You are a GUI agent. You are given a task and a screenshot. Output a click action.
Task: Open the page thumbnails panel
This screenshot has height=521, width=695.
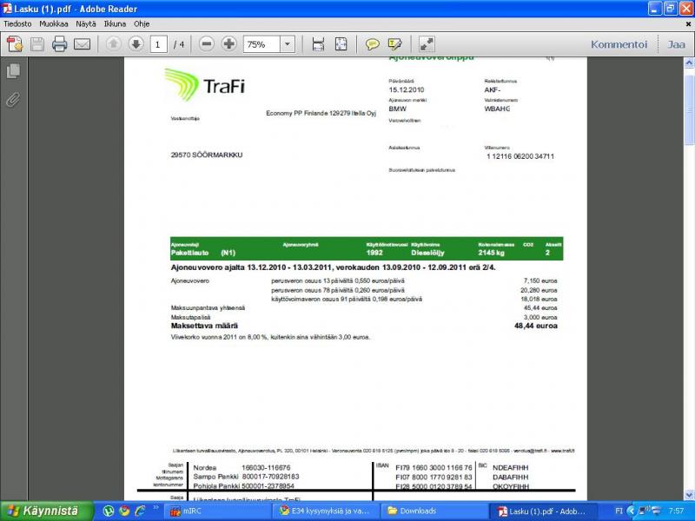point(13,71)
